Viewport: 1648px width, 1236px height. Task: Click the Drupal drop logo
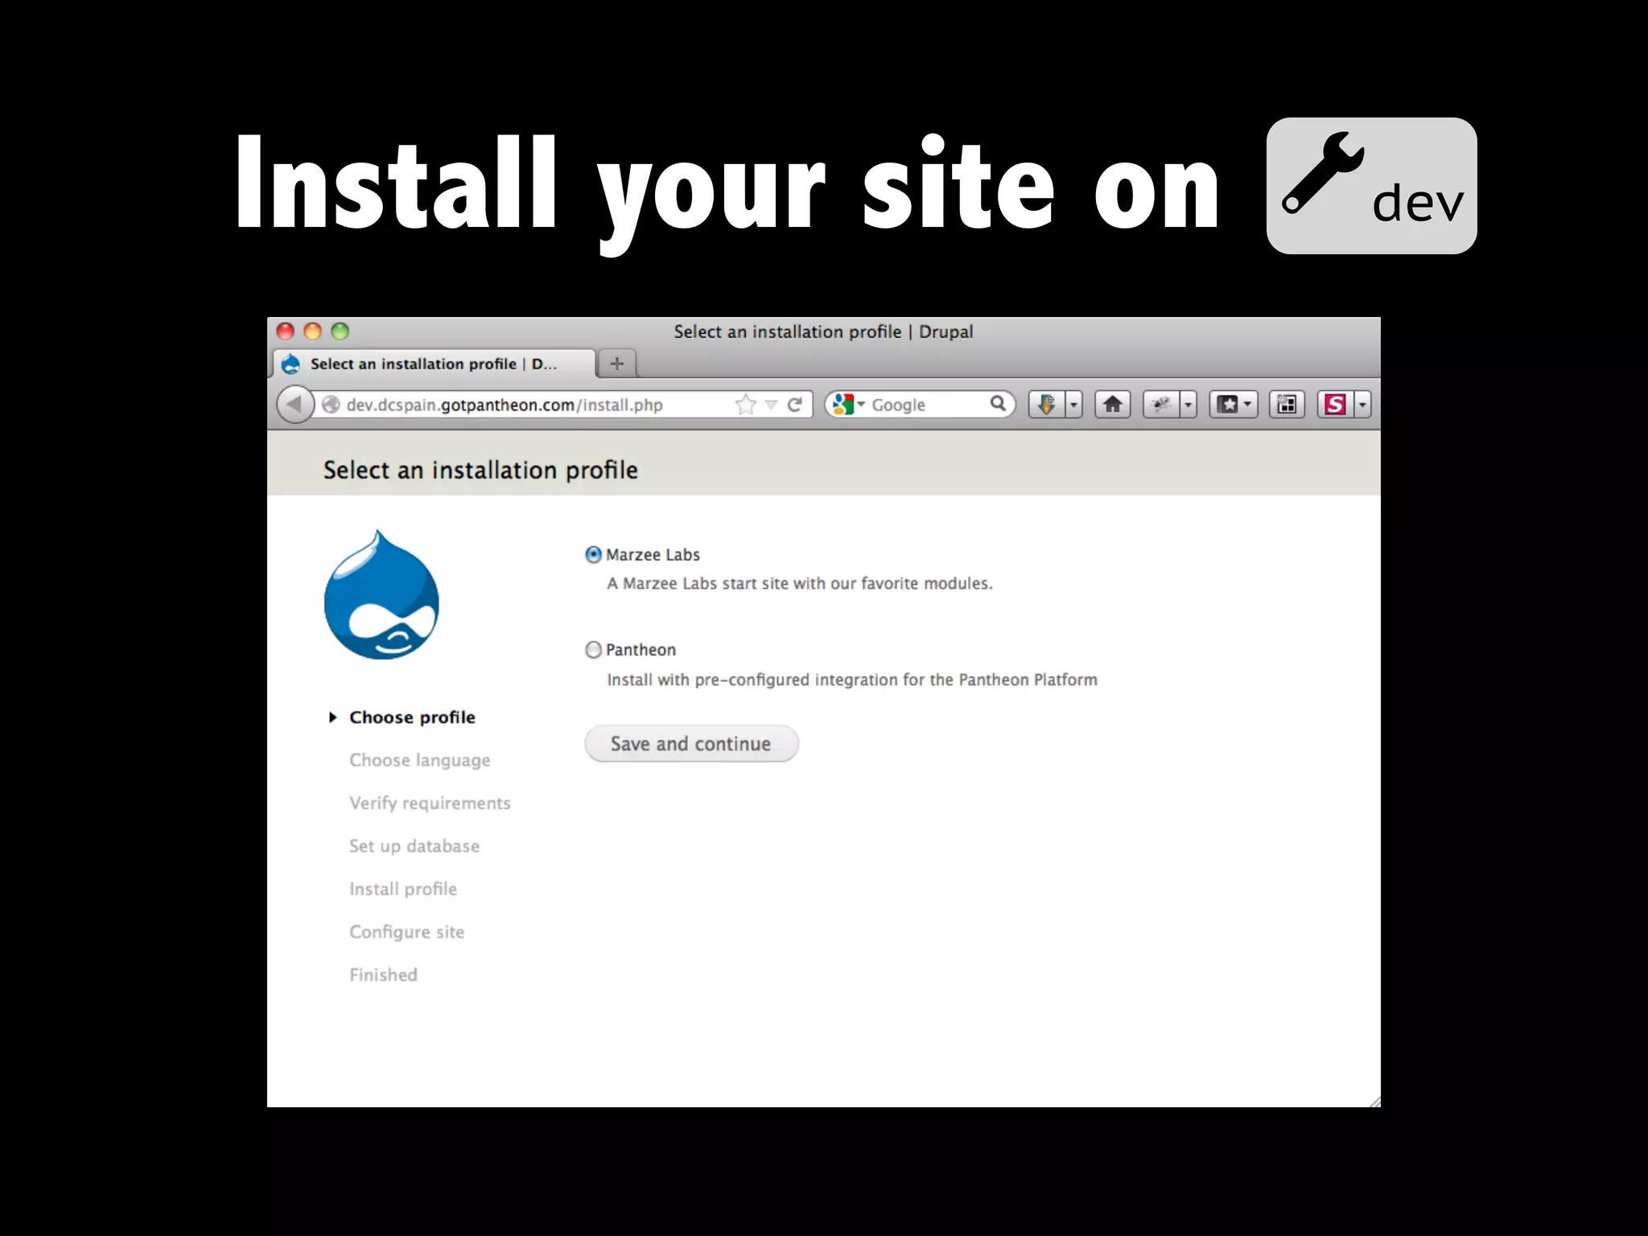click(381, 595)
